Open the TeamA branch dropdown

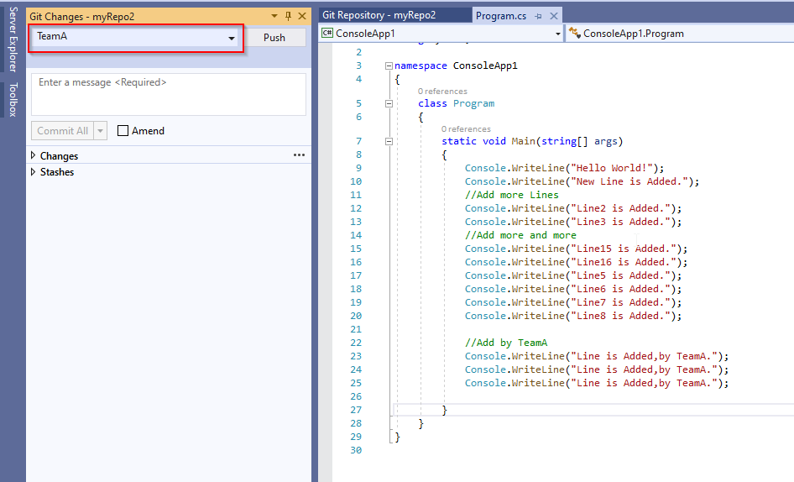[x=136, y=37]
